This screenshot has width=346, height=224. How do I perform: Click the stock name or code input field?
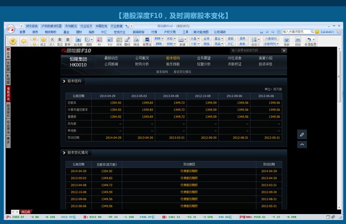pyautogui.click(x=256, y=50)
